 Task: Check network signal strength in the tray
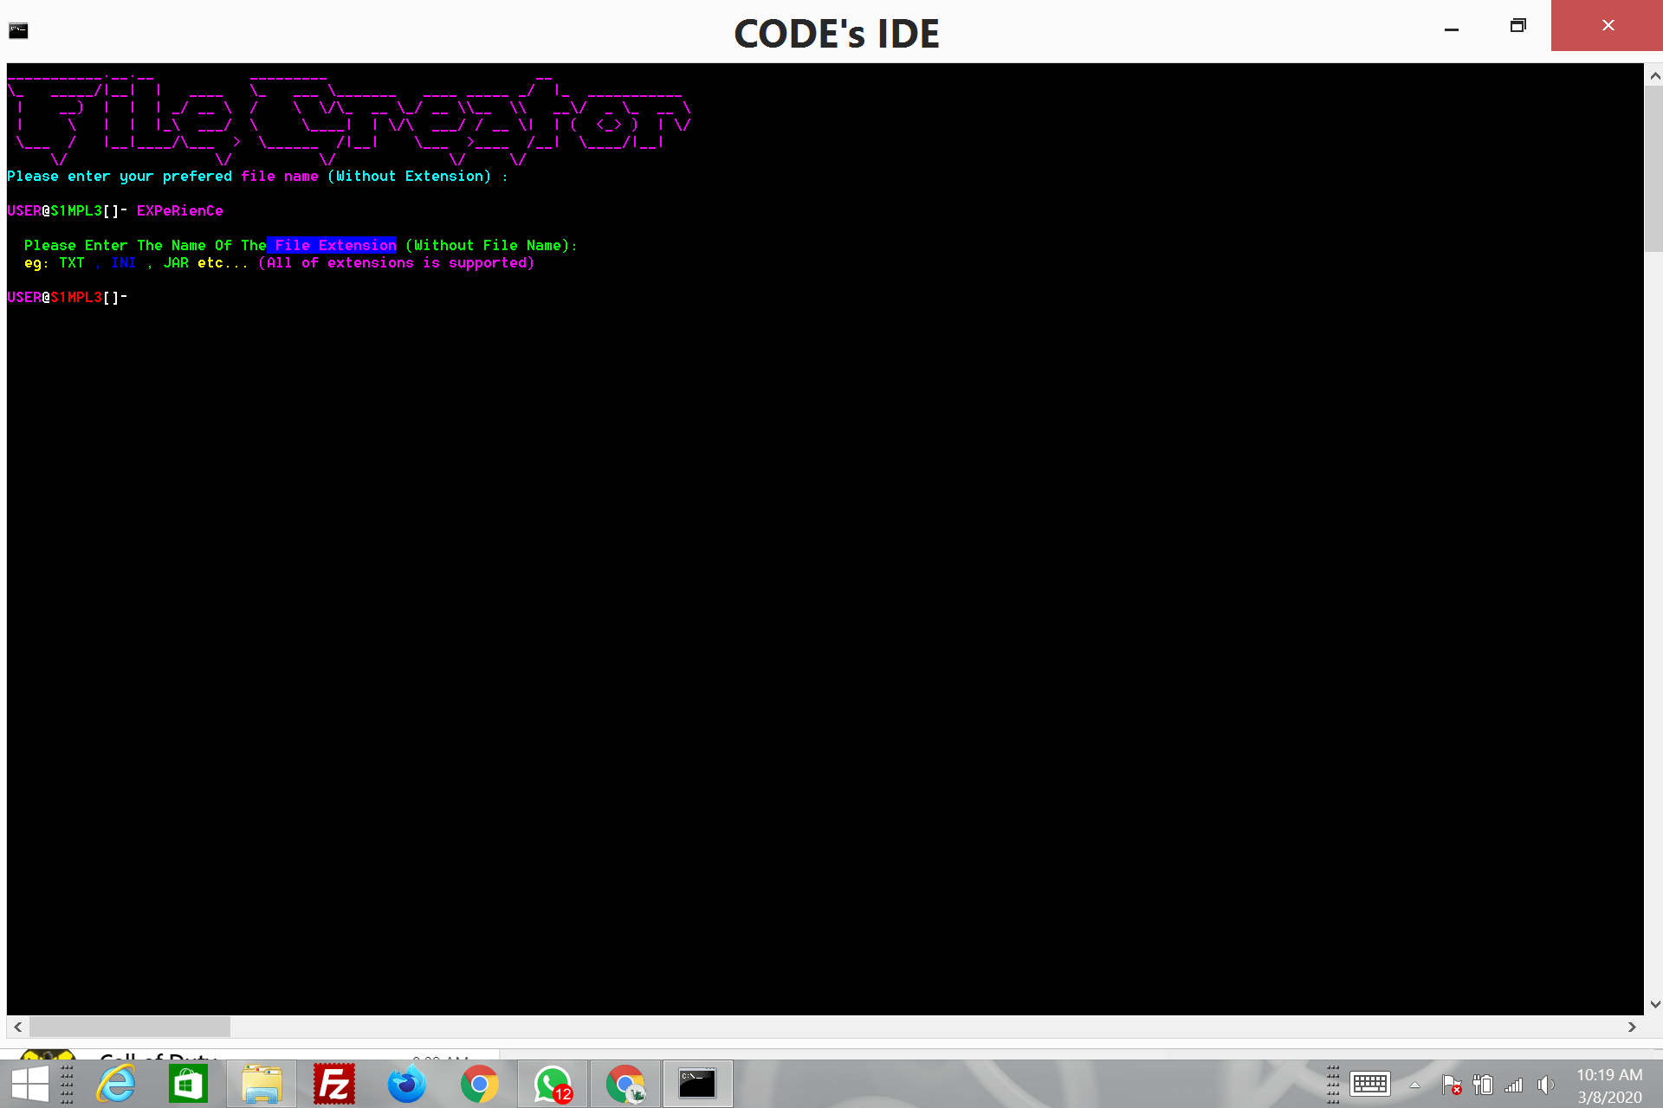(x=1514, y=1084)
